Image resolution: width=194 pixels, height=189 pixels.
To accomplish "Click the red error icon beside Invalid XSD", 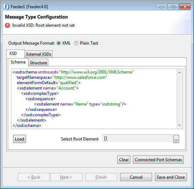I will pos(7,25).
